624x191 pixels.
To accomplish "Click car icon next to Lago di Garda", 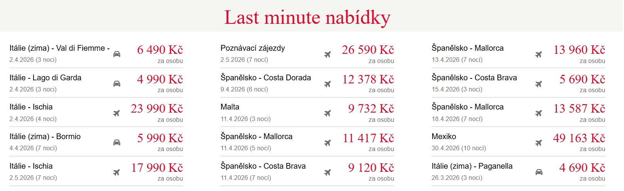I will pyautogui.click(x=117, y=84).
